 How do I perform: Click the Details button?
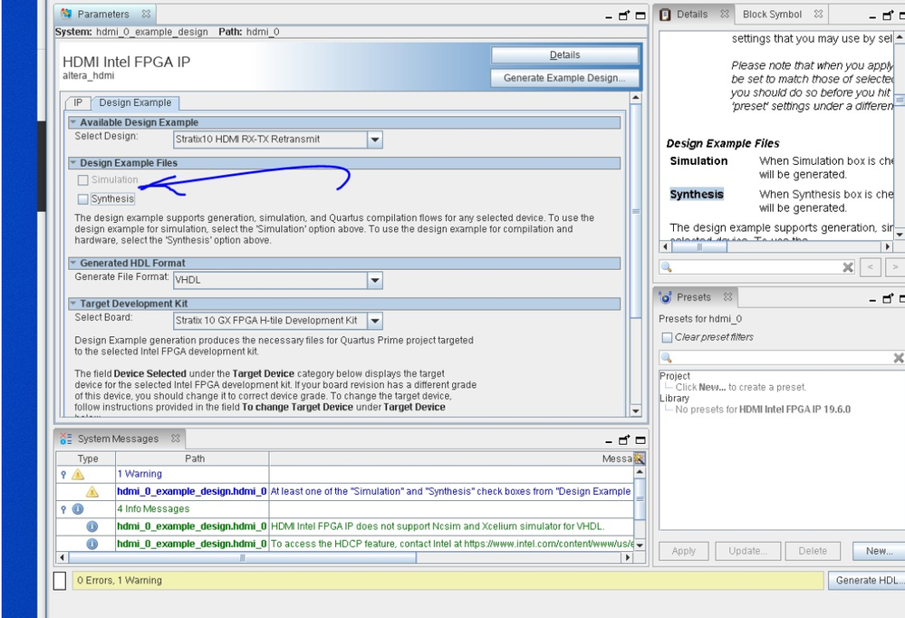[564, 55]
